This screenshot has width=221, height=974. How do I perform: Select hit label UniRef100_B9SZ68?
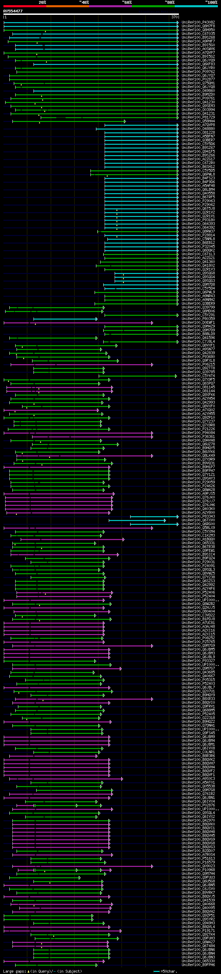(x=198, y=37)
